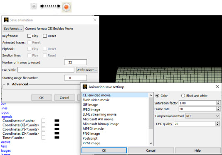This screenshot has width=222, height=155.
Task: Click format list scroll up arrow
Action: tap(151, 95)
